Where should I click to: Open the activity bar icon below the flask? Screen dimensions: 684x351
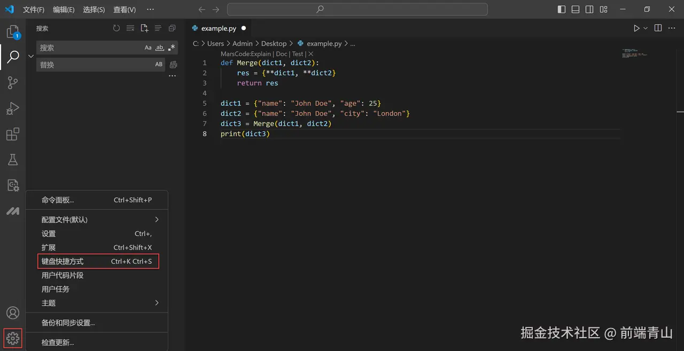coord(13,185)
